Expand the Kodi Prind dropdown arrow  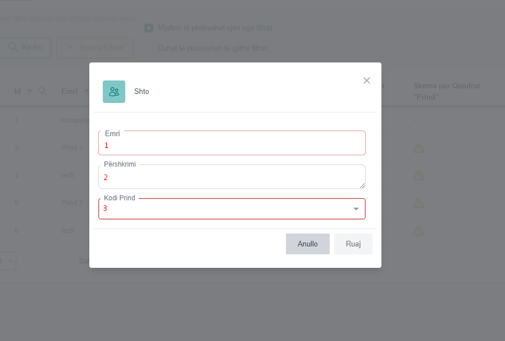click(x=356, y=209)
